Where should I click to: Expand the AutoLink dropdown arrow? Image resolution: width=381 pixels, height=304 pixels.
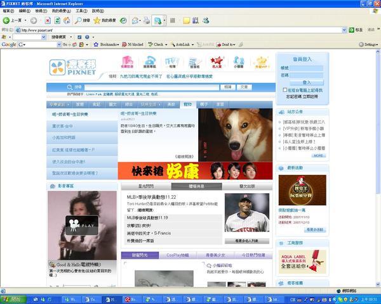point(192,44)
